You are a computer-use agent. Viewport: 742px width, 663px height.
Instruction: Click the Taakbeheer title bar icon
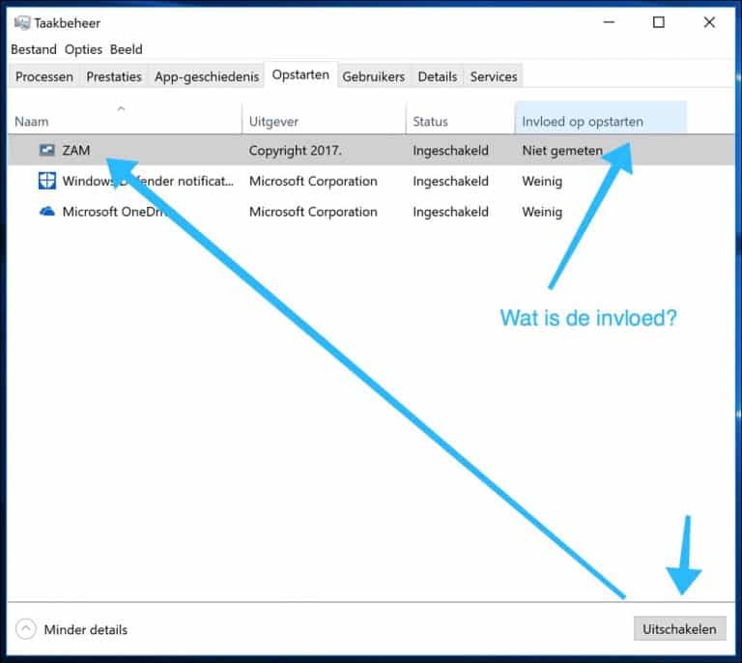coord(22,23)
